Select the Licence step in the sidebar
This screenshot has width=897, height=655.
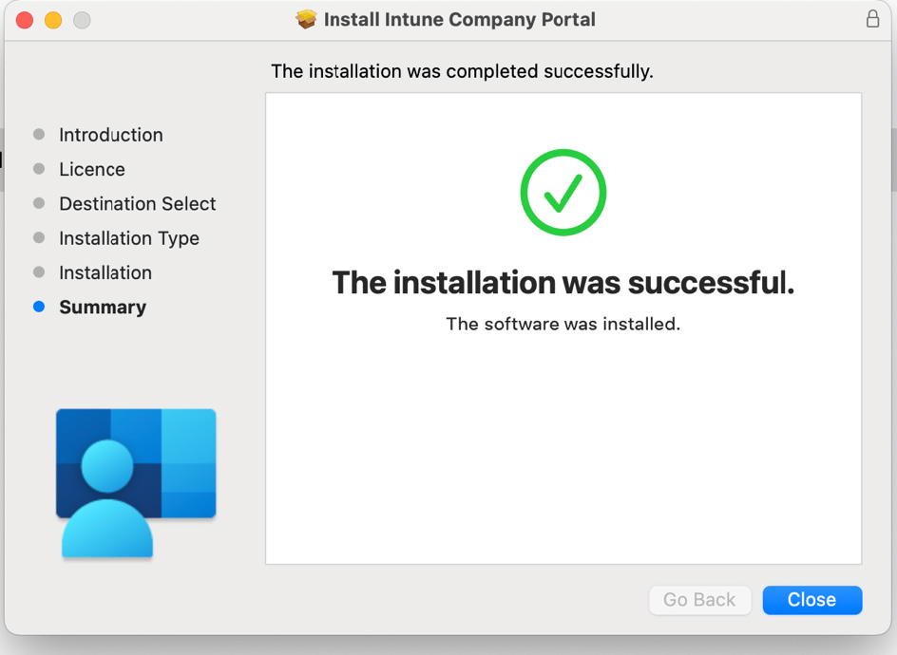click(92, 169)
